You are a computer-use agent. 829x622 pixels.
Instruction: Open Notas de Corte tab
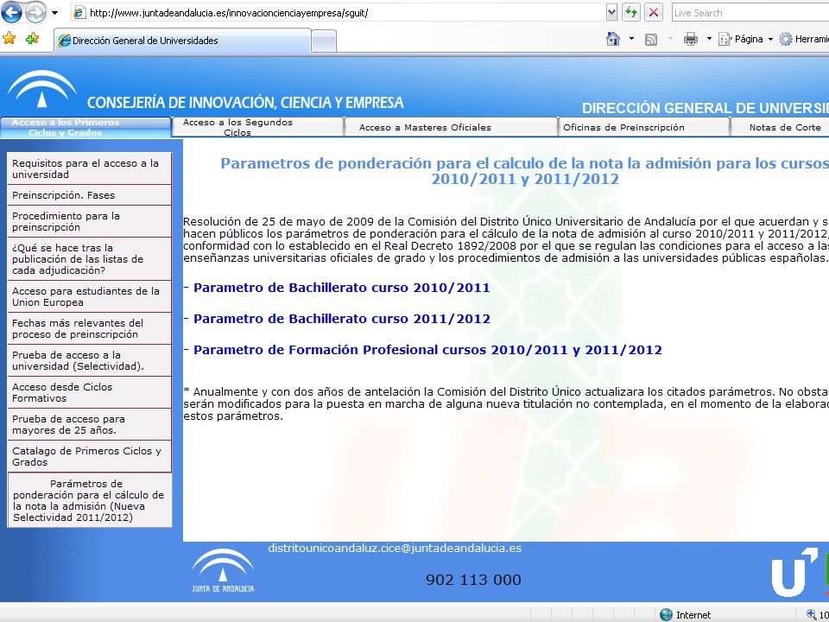pos(780,128)
